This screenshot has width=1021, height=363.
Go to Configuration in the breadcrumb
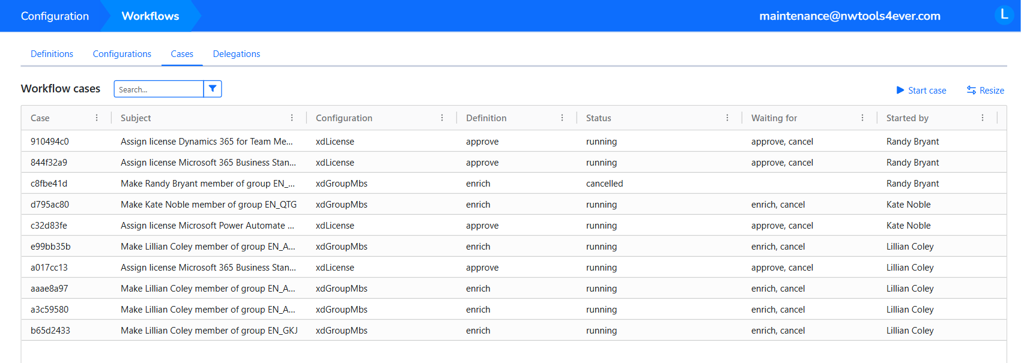pyautogui.click(x=55, y=16)
